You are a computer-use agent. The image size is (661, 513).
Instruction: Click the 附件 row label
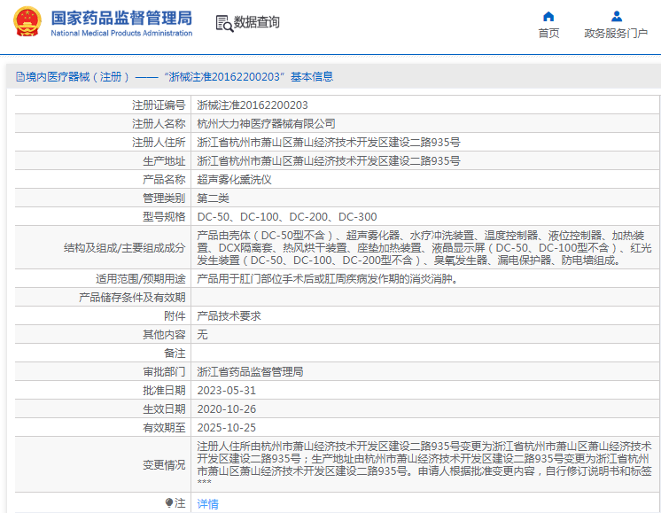tap(175, 315)
